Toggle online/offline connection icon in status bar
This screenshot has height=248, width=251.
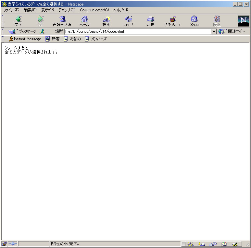13,244
